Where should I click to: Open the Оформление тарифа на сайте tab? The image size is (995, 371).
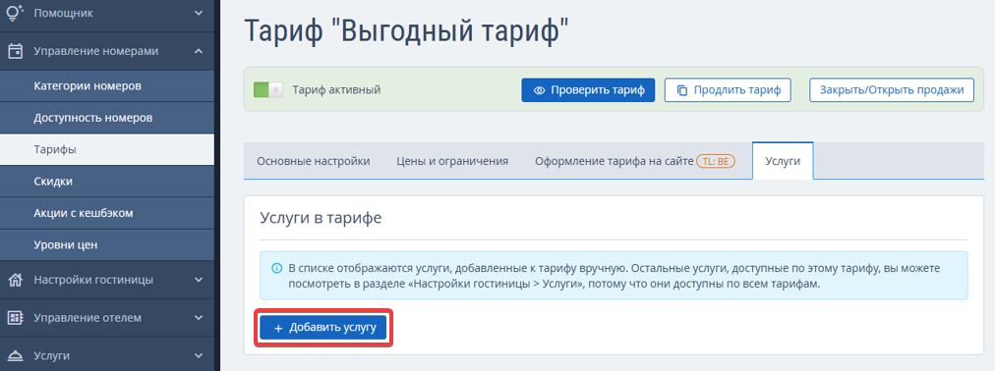(x=634, y=161)
